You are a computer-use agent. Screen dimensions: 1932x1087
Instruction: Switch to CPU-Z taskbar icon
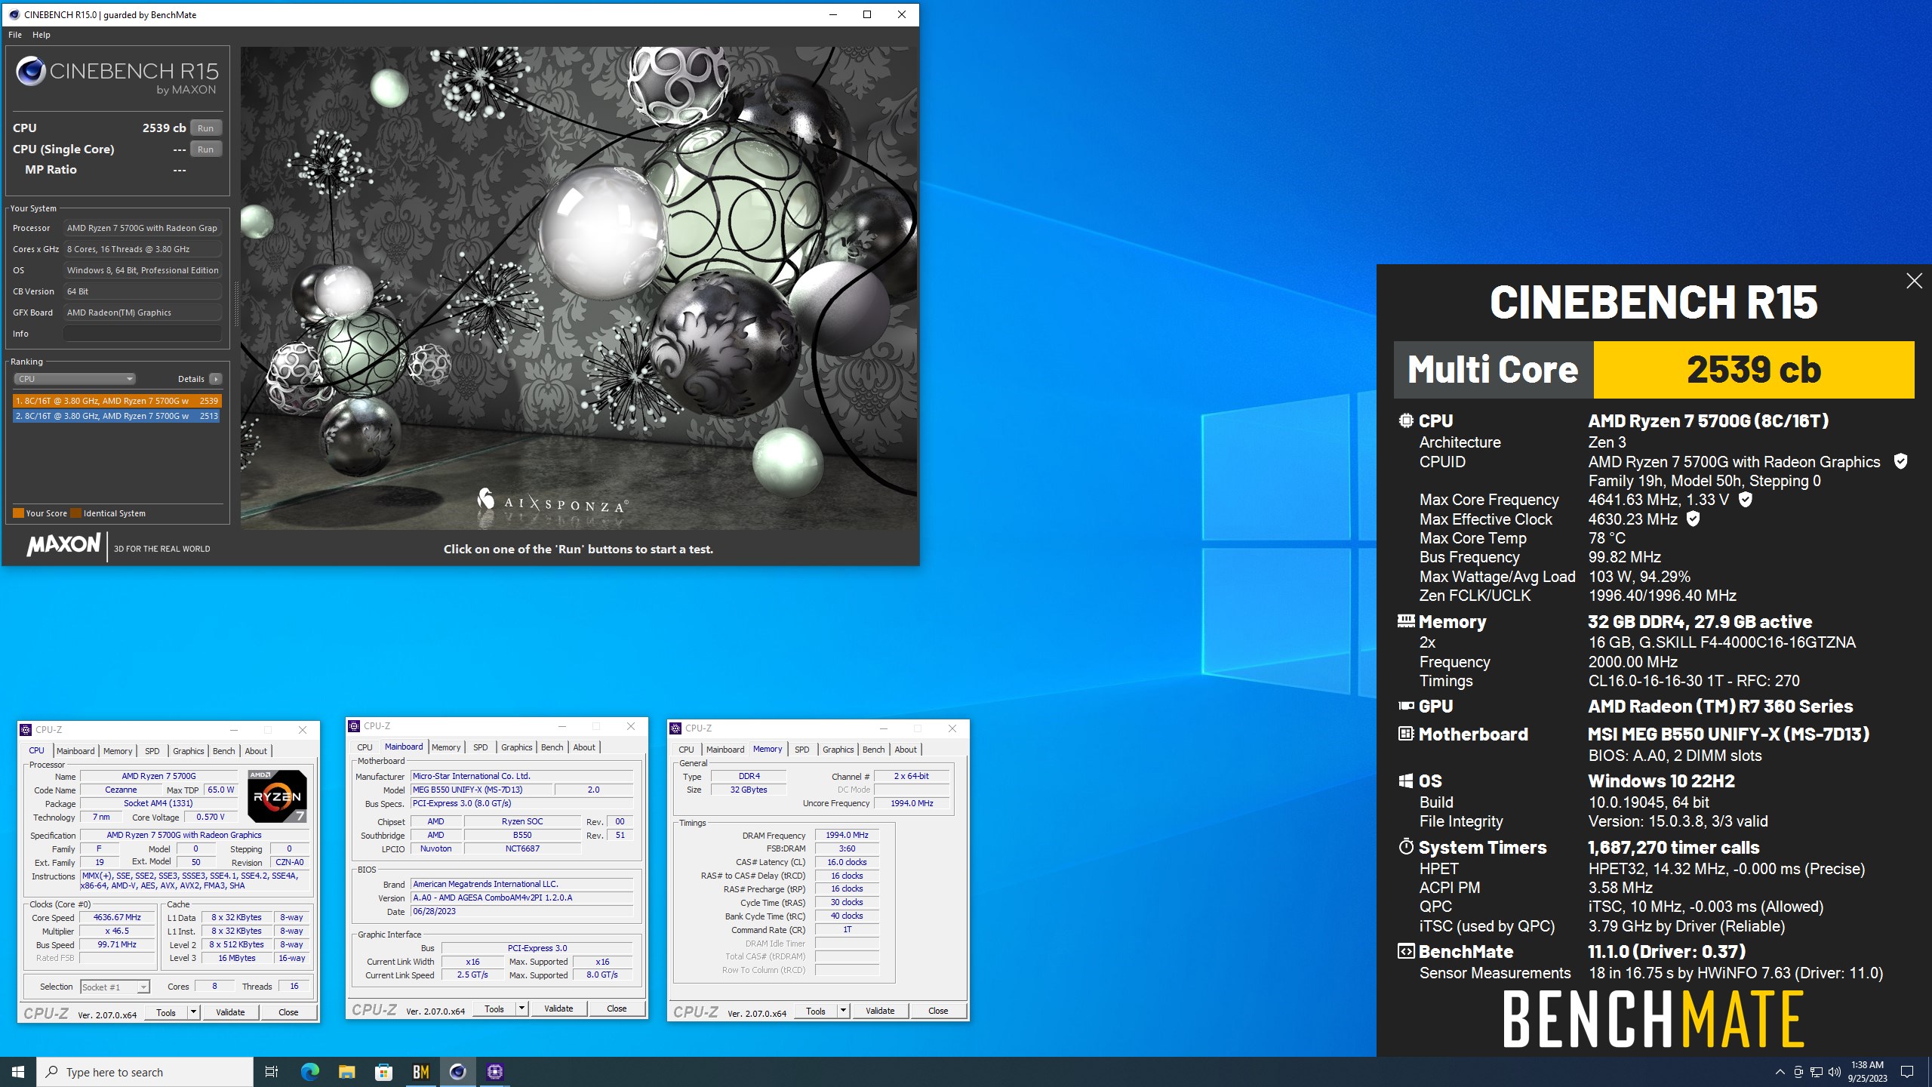[x=495, y=1072]
